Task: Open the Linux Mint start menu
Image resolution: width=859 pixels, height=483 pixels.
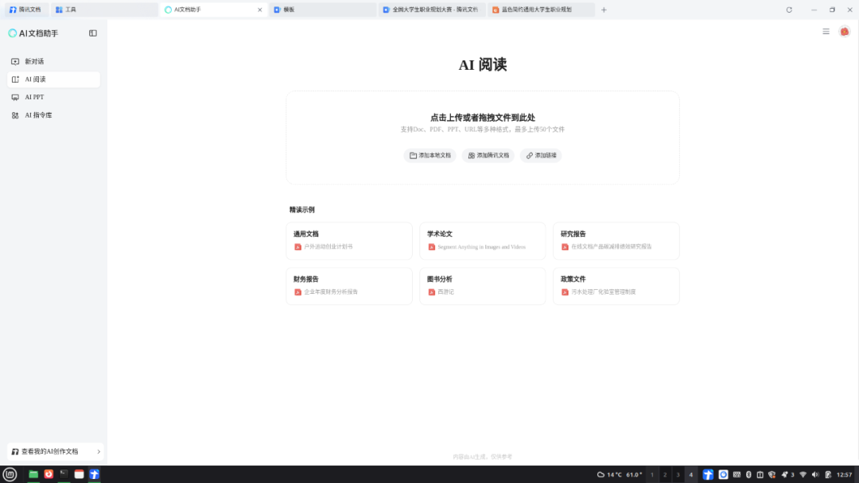Action: coord(10,474)
